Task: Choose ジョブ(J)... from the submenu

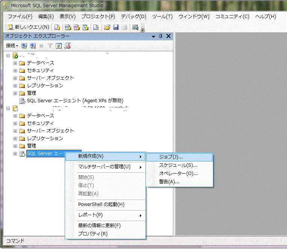Action: [x=179, y=157]
